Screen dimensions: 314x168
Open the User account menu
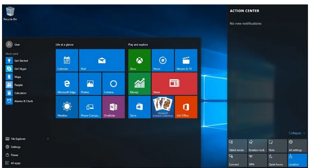[13, 44]
